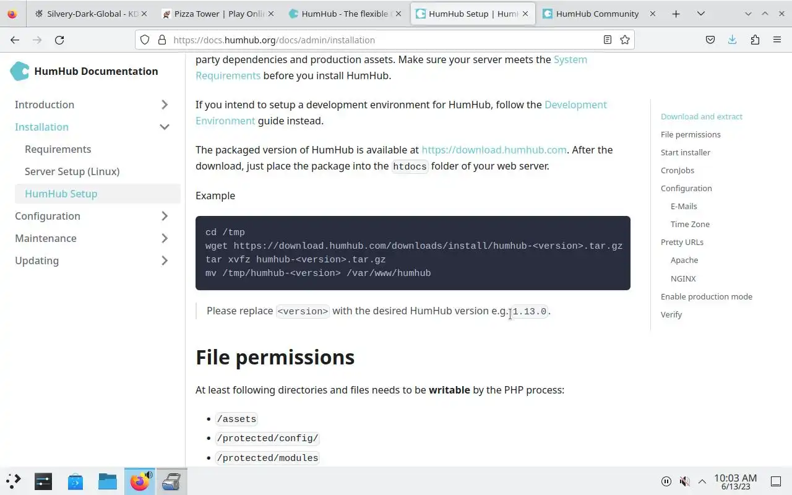Image resolution: width=792 pixels, height=495 pixels.
Task: Expand the Introduction sidebar section
Action: tap(165, 105)
